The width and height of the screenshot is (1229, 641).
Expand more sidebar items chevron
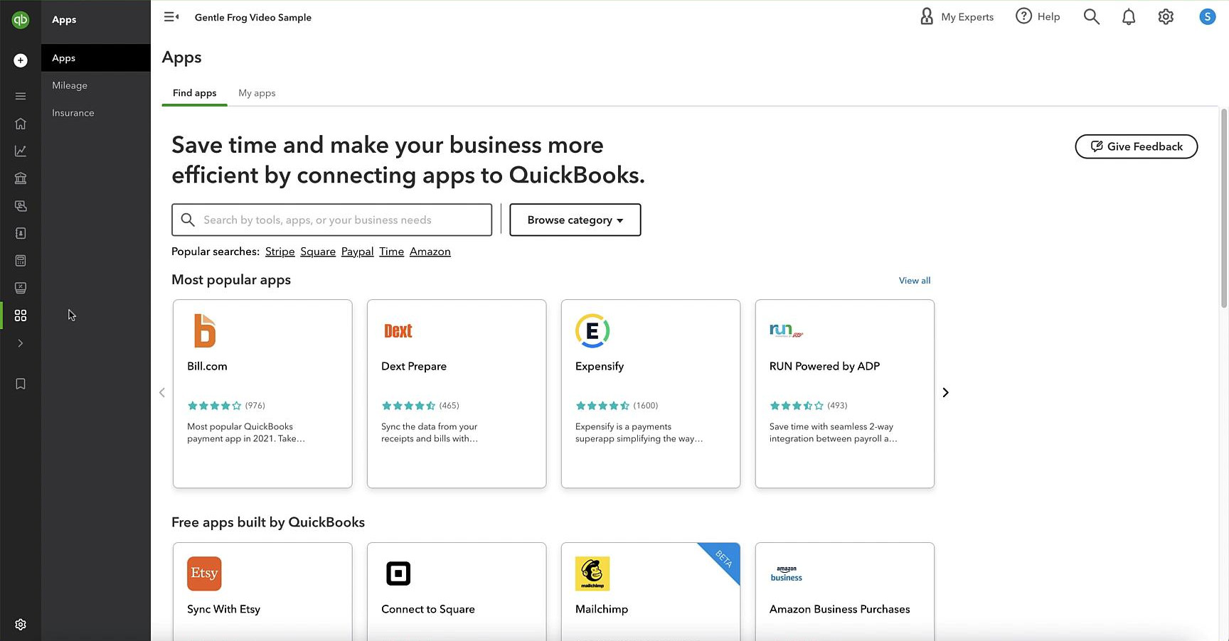pos(21,343)
